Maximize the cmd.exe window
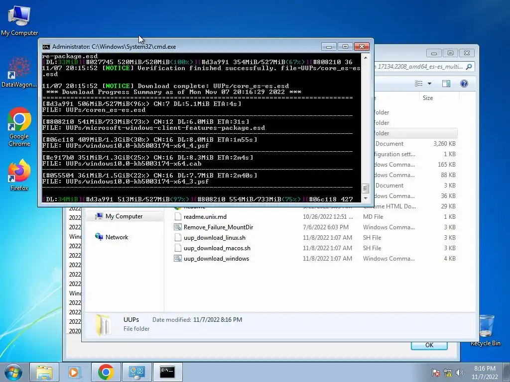Image resolution: width=510 pixels, height=382 pixels. point(345,47)
